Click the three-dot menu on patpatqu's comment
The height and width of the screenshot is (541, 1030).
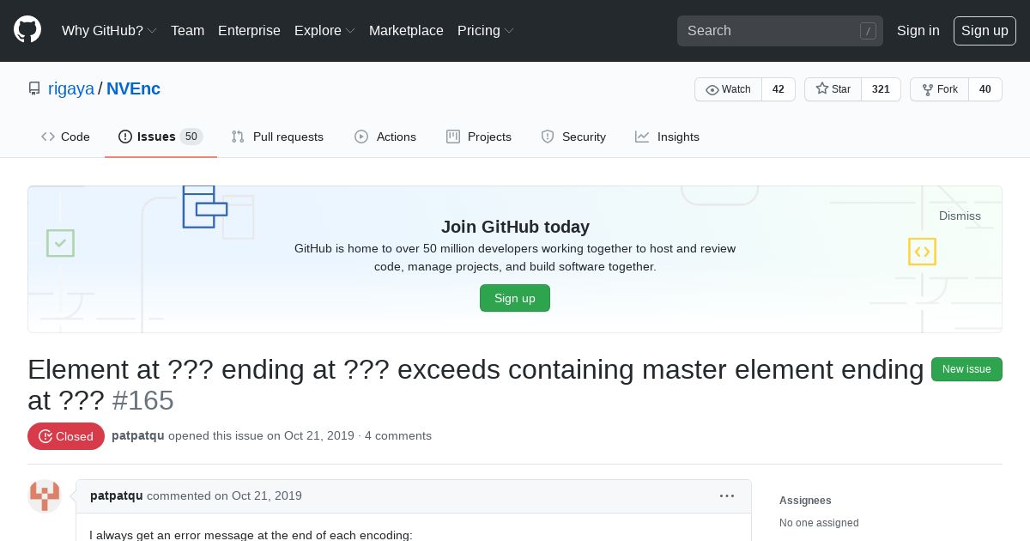[727, 495]
